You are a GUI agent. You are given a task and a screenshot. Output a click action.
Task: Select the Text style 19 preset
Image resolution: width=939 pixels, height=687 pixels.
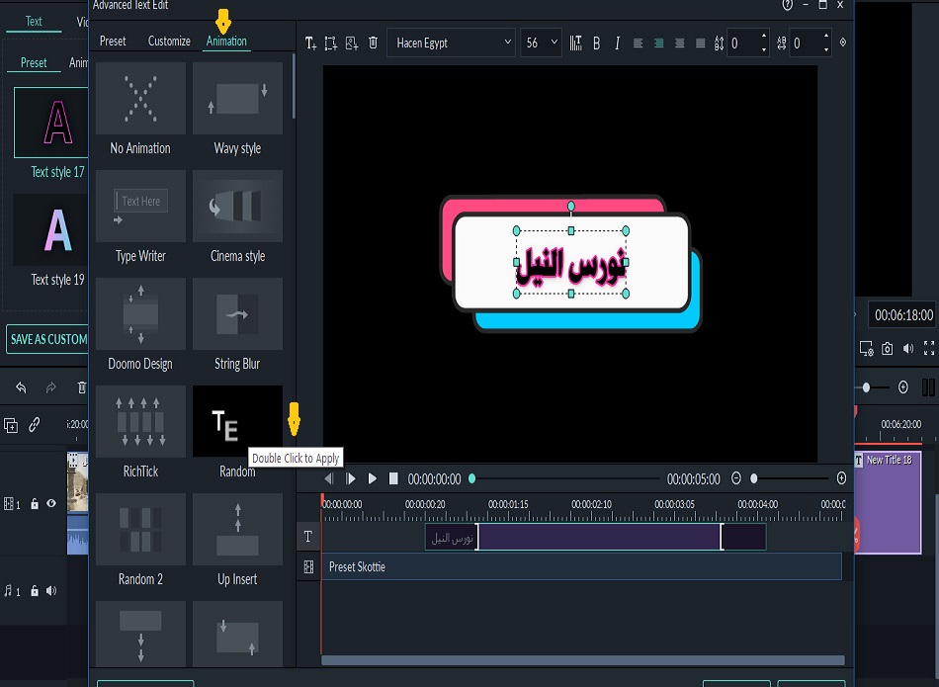coord(51,229)
